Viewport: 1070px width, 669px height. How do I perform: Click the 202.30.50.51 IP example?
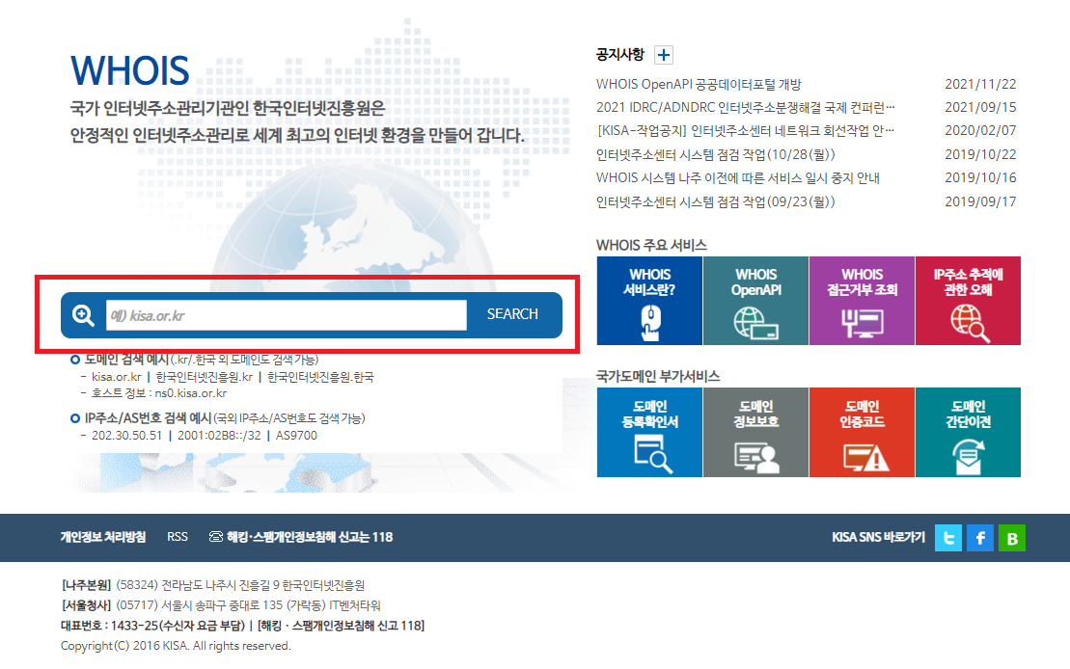(127, 436)
